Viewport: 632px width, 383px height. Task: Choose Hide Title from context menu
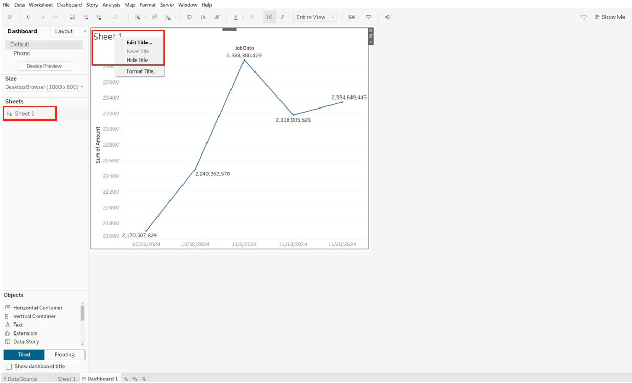pyautogui.click(x=137, y=60)
